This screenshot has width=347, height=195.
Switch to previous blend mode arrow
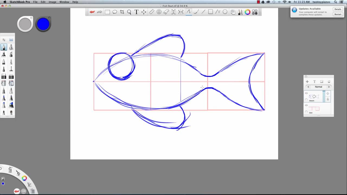point(308,87)
